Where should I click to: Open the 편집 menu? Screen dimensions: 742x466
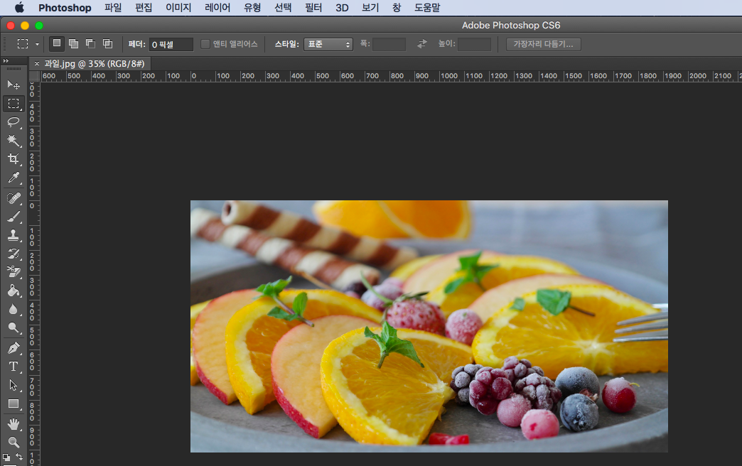[x=144, y=8]
